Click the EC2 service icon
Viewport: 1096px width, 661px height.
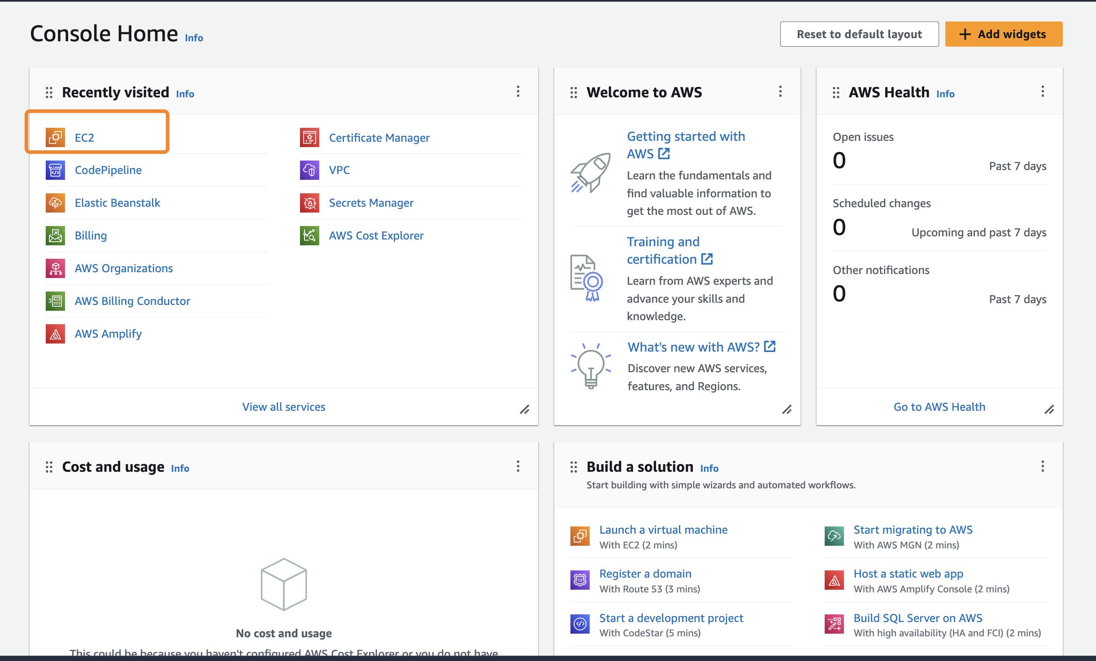(55, 137)
